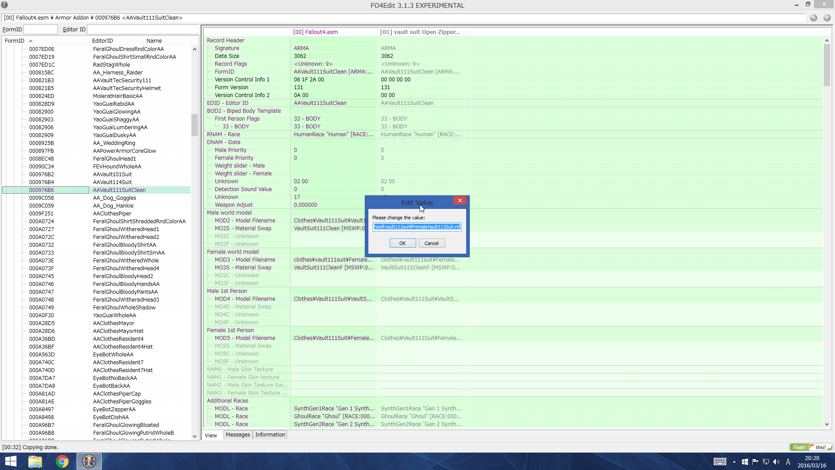Click the volume speaker tray icon
835x470 pixels.
(776, 462)
